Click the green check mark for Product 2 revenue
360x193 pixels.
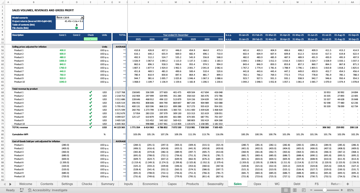click(90, 96)
